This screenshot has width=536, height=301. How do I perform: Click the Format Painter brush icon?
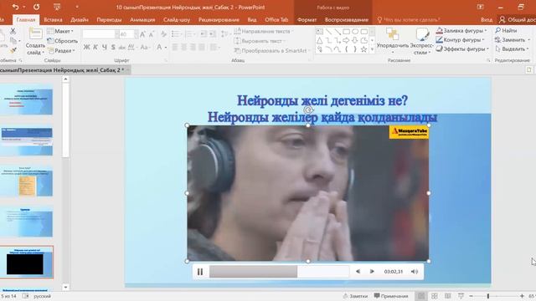(x=13, y=50)
